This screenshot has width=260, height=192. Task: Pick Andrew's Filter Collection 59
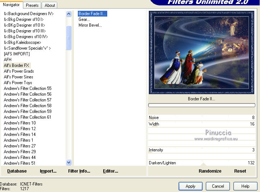(28, 111)
